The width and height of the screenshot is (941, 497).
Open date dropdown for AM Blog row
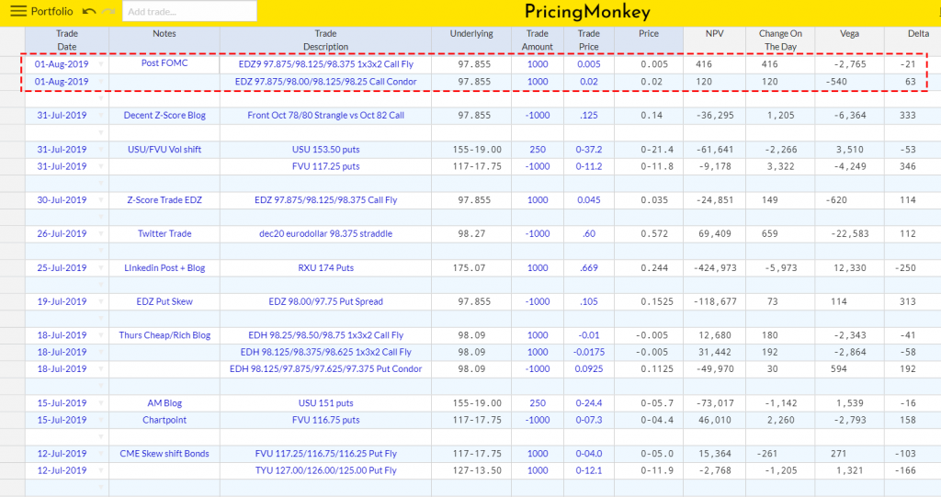(x=101, y=402)
